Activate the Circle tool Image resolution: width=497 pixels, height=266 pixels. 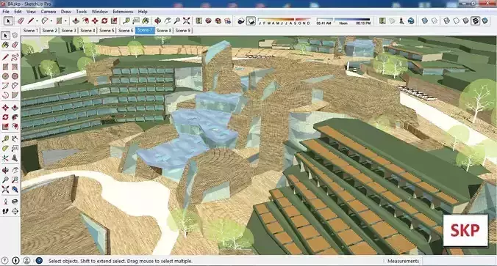(x=5, y=76)
